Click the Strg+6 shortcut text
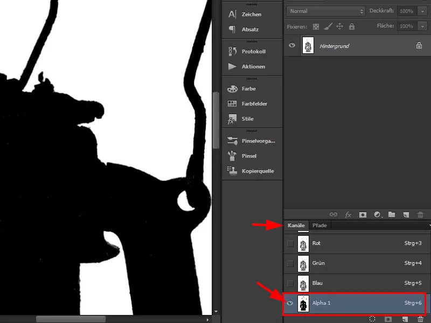Viewport: 431px width, 323px height. pos(413,303)
